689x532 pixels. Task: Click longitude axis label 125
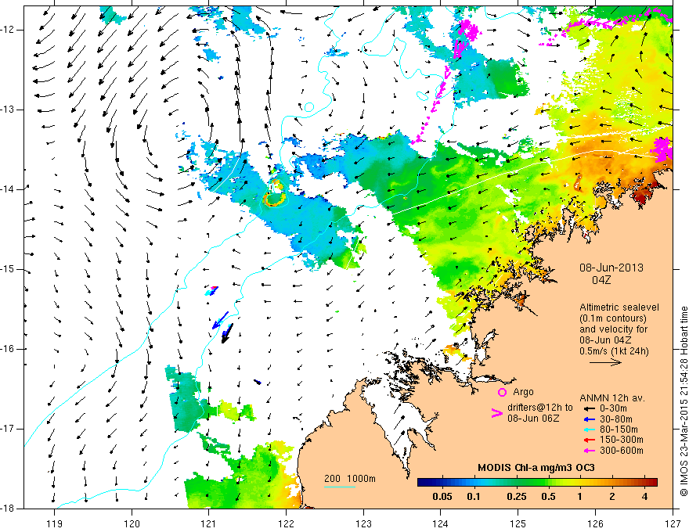(x=518, y=523)
